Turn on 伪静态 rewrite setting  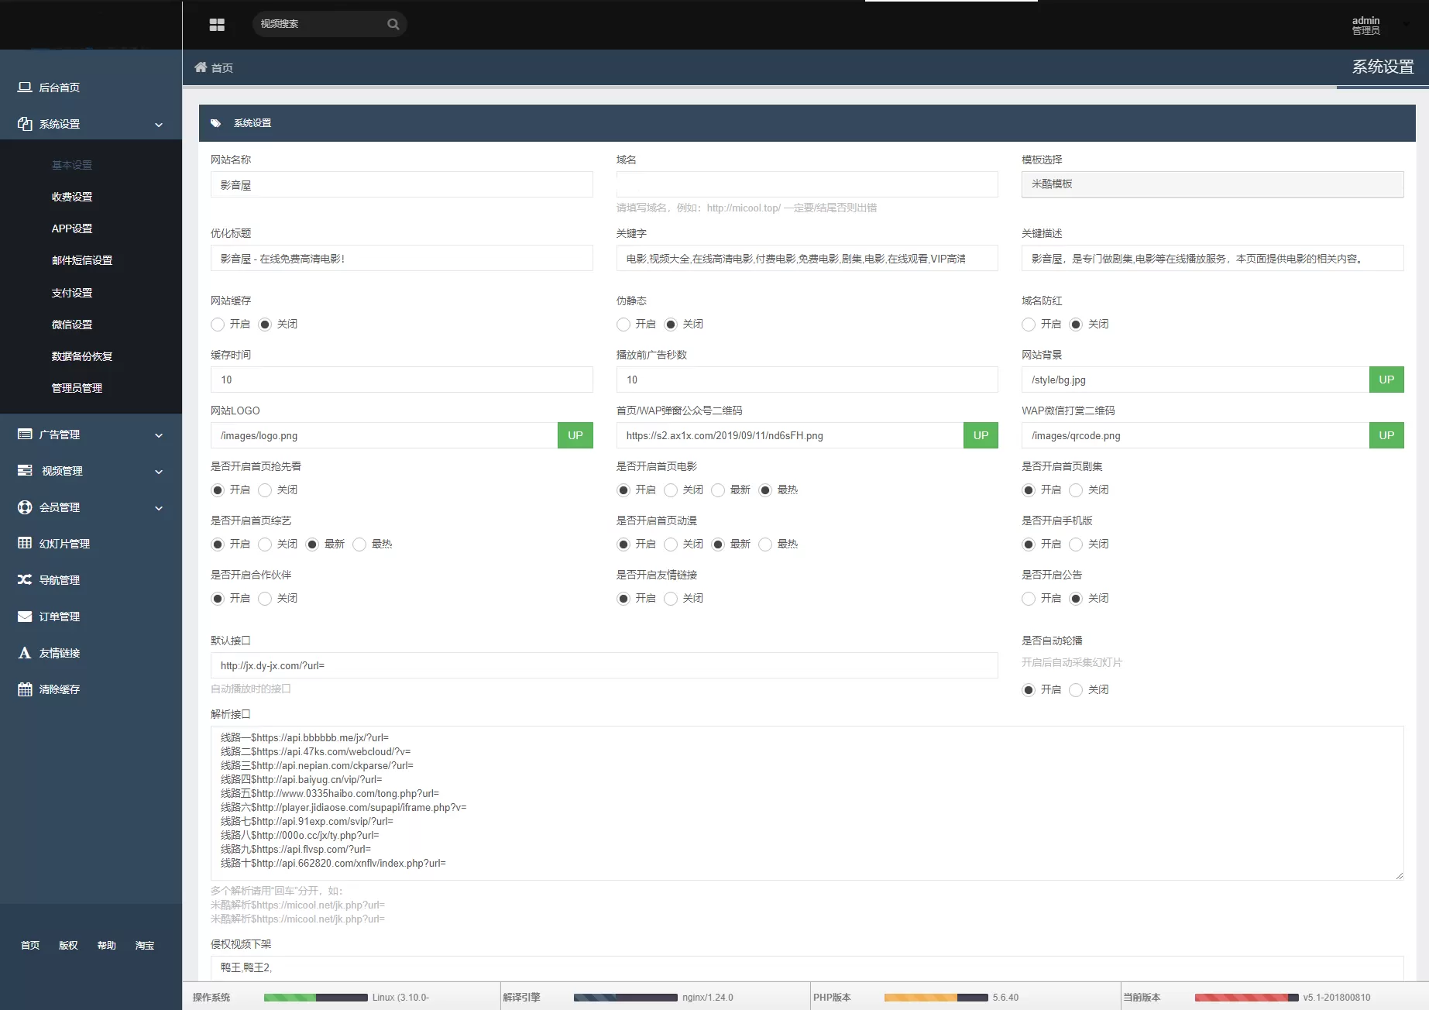coord(623,325)
